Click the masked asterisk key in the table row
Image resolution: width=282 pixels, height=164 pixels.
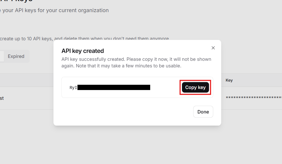[x=254, y=98]
